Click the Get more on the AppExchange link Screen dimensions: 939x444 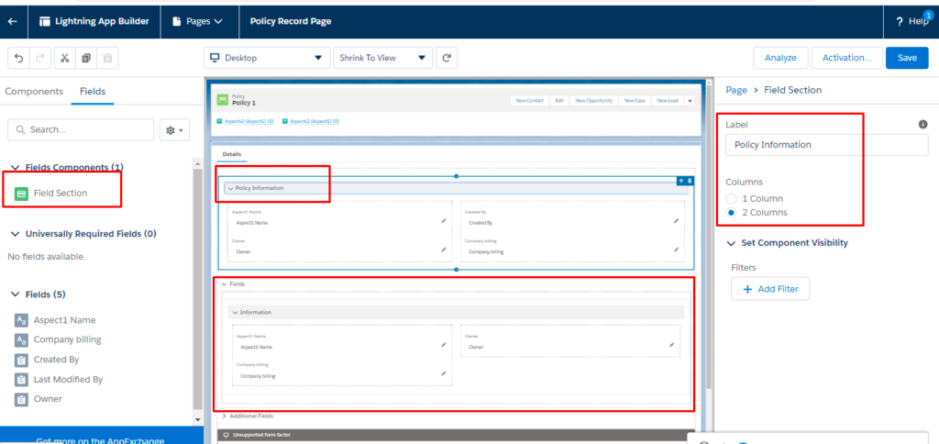tap(100, 440)
